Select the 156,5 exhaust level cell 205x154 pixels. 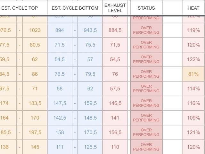point(115,133)
